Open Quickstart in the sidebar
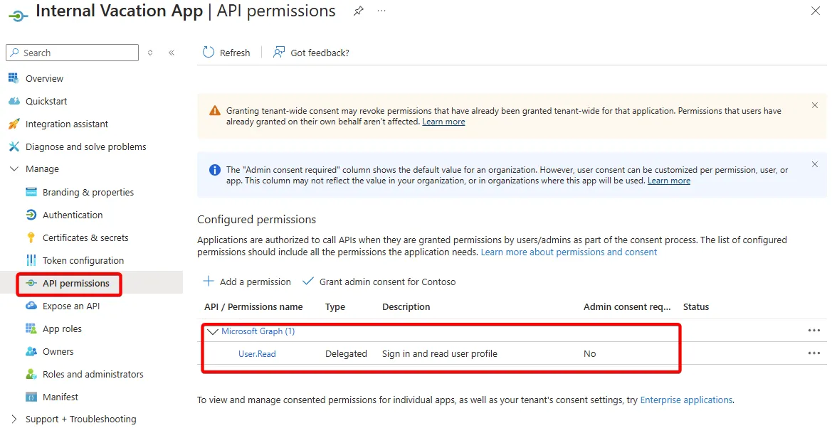This screenshot has height=428, width=832. point(46,101)
